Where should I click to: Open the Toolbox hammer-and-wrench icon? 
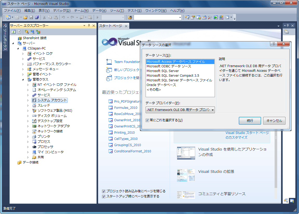[210, 18]
